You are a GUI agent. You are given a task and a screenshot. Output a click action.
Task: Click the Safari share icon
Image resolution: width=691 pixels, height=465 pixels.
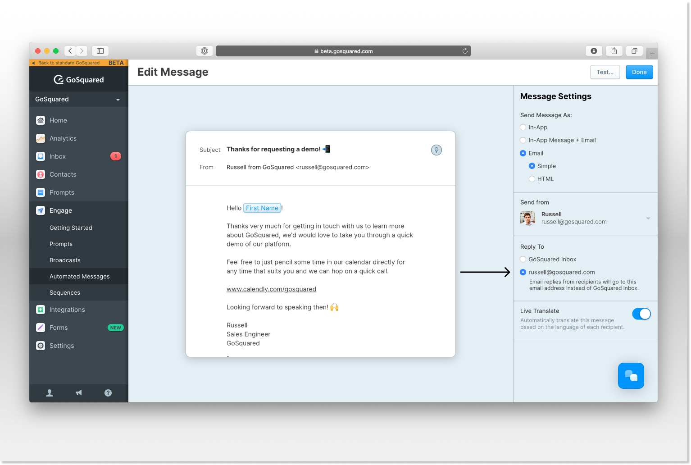[x=614, y=51]
